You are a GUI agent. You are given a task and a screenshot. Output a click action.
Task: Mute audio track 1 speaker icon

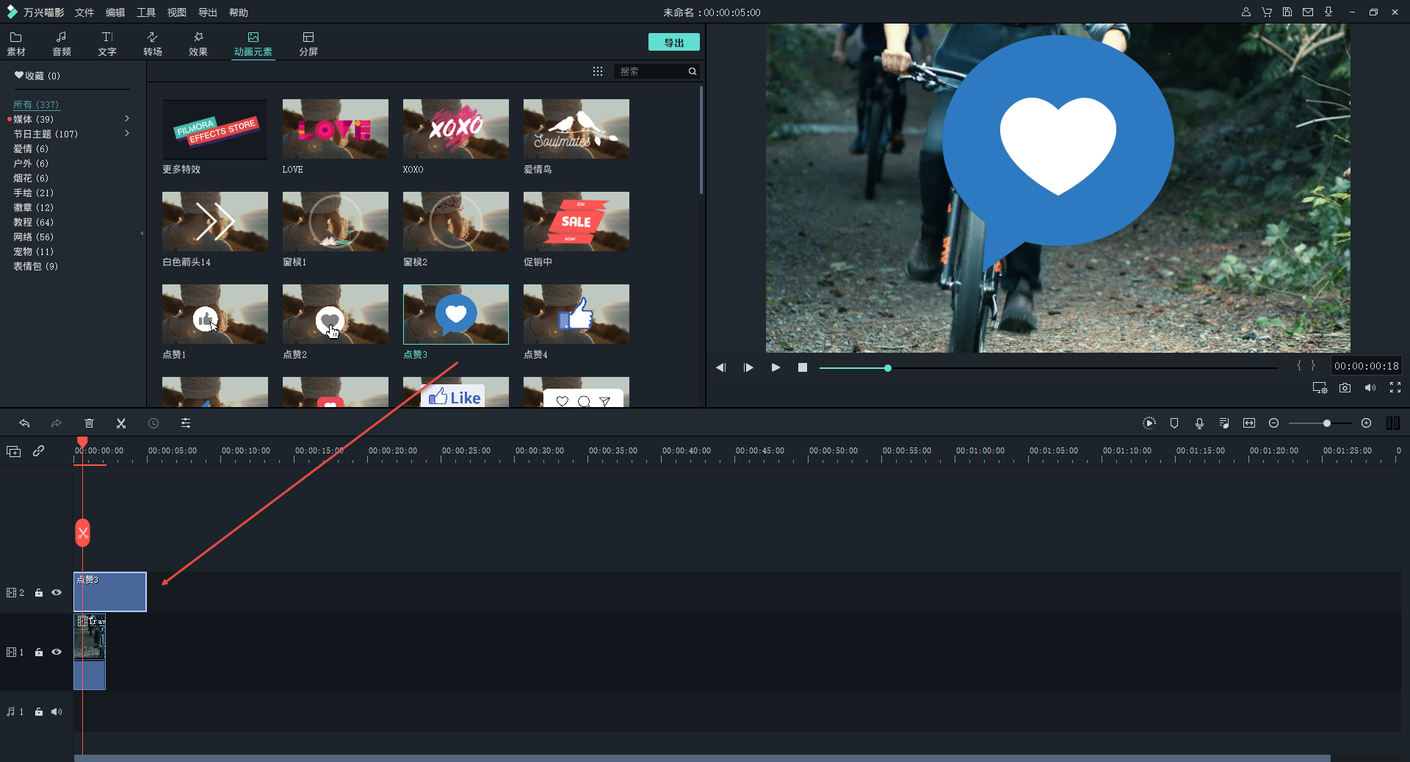click(x=57, y=711)
